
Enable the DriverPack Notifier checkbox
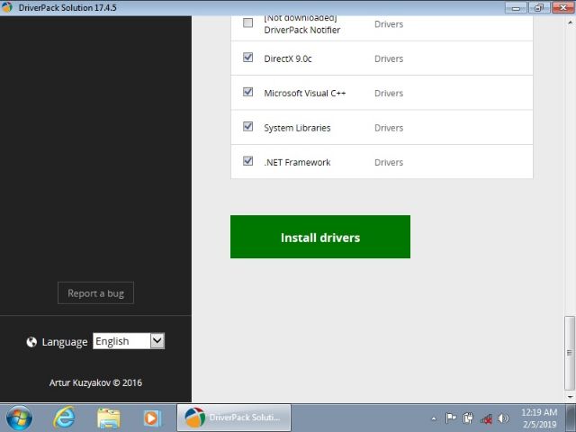pyautogui.click(x=248, y=23)
